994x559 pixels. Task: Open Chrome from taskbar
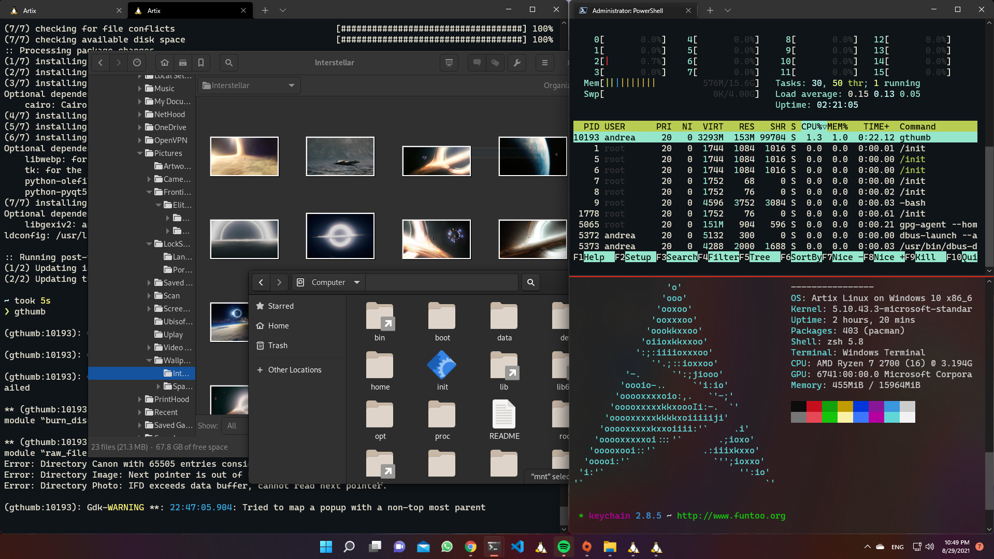470,547
